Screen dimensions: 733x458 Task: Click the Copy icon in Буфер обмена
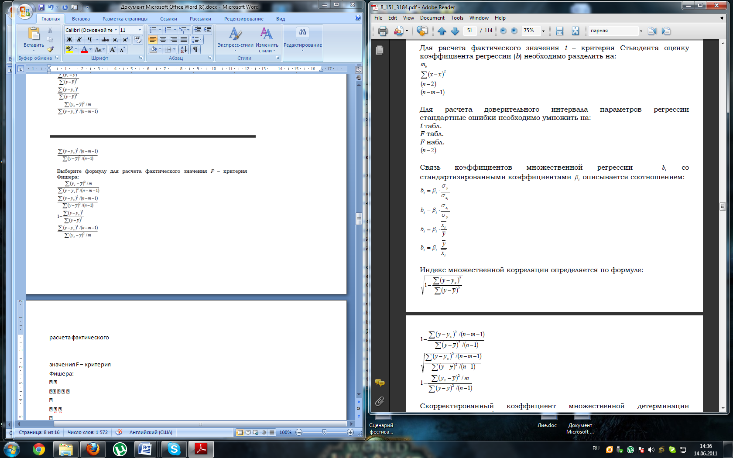[x=50, y=40]
